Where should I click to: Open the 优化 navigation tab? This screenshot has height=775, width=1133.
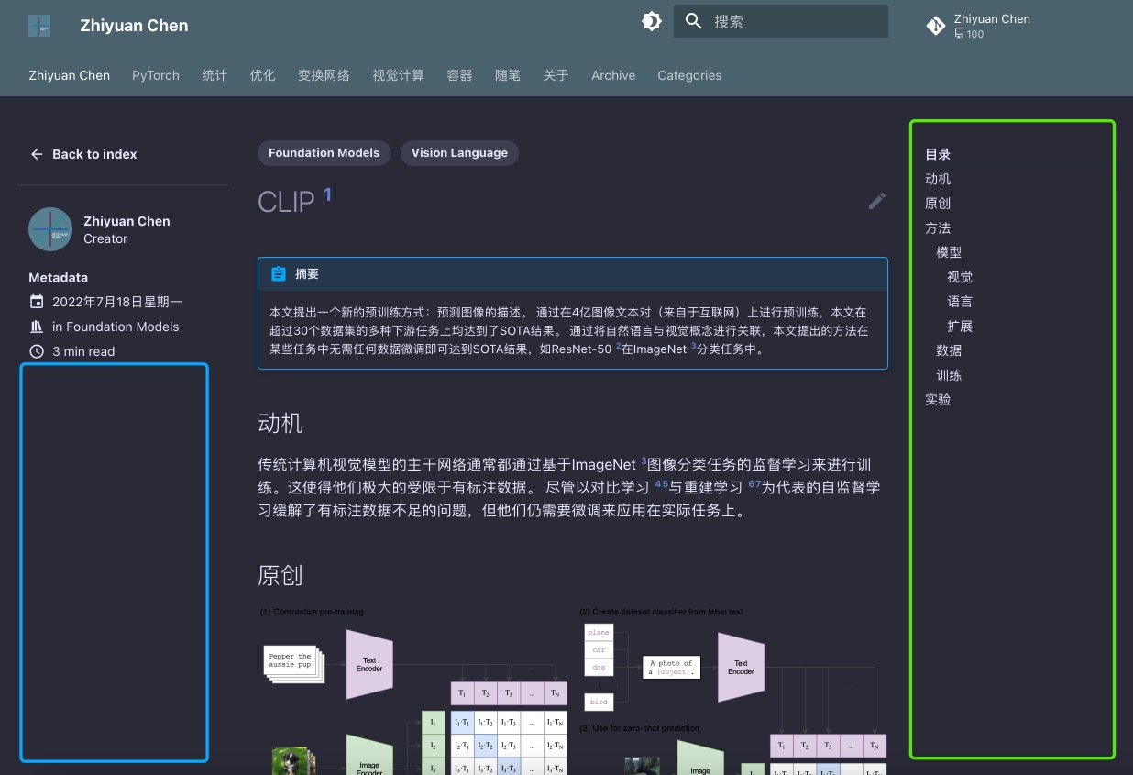tap(262, 75)
